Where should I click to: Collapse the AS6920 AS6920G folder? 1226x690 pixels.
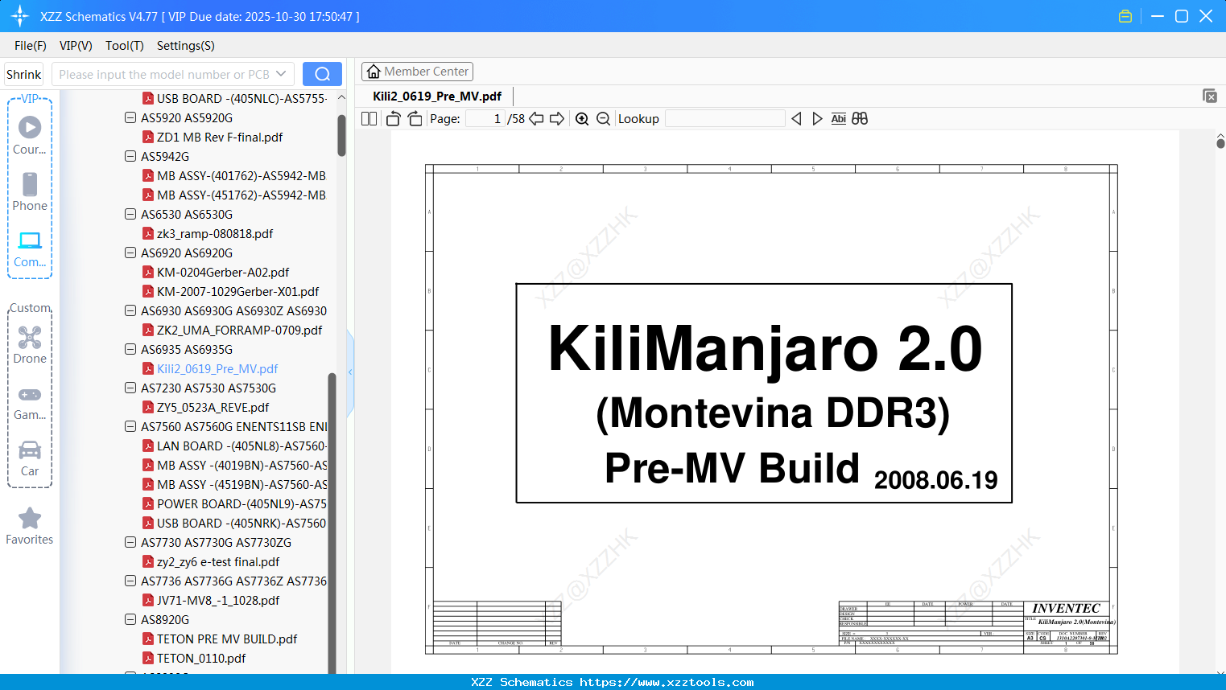130,253
